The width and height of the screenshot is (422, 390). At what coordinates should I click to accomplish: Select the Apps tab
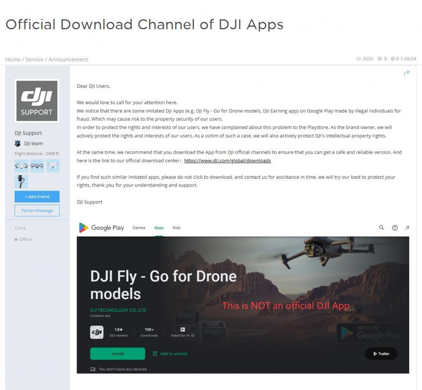159,227
